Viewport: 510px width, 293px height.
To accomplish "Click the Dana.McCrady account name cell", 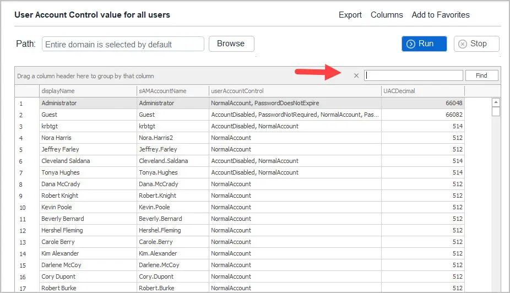I will [173, 184].
